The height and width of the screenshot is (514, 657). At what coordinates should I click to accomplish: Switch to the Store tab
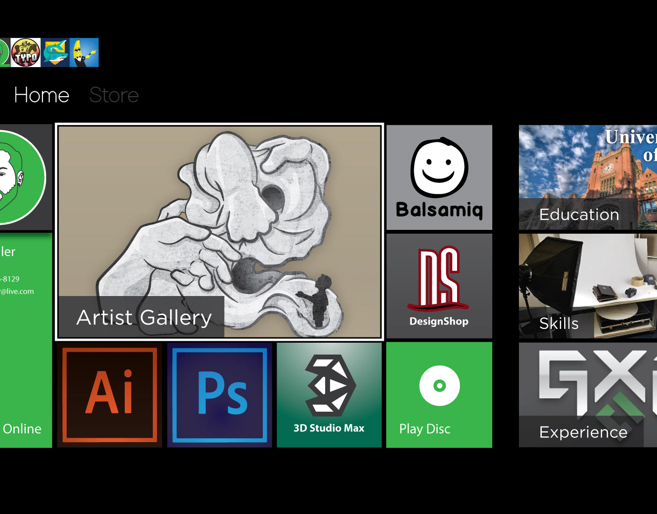point(114,95)
